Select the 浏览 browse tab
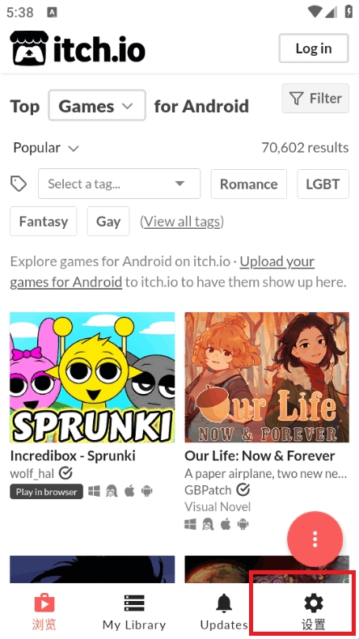The height and width of the screenshot is (639, 359). point(44,611)
